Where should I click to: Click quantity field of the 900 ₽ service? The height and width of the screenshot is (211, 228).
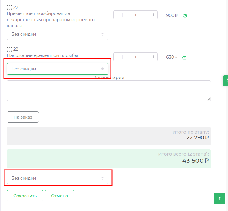pos(135,15)
